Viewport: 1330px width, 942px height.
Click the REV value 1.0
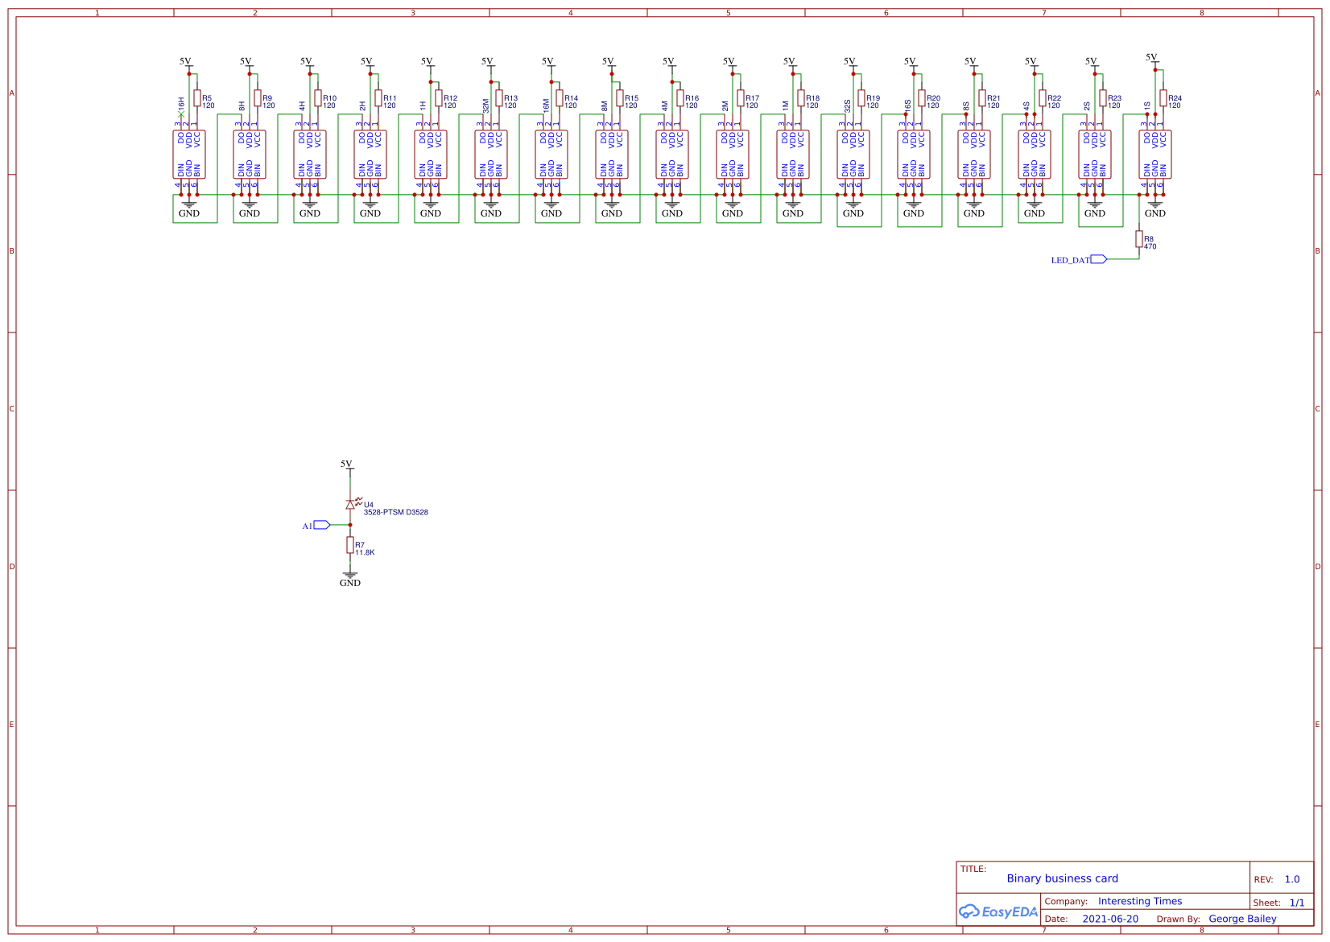[1291, 879]
